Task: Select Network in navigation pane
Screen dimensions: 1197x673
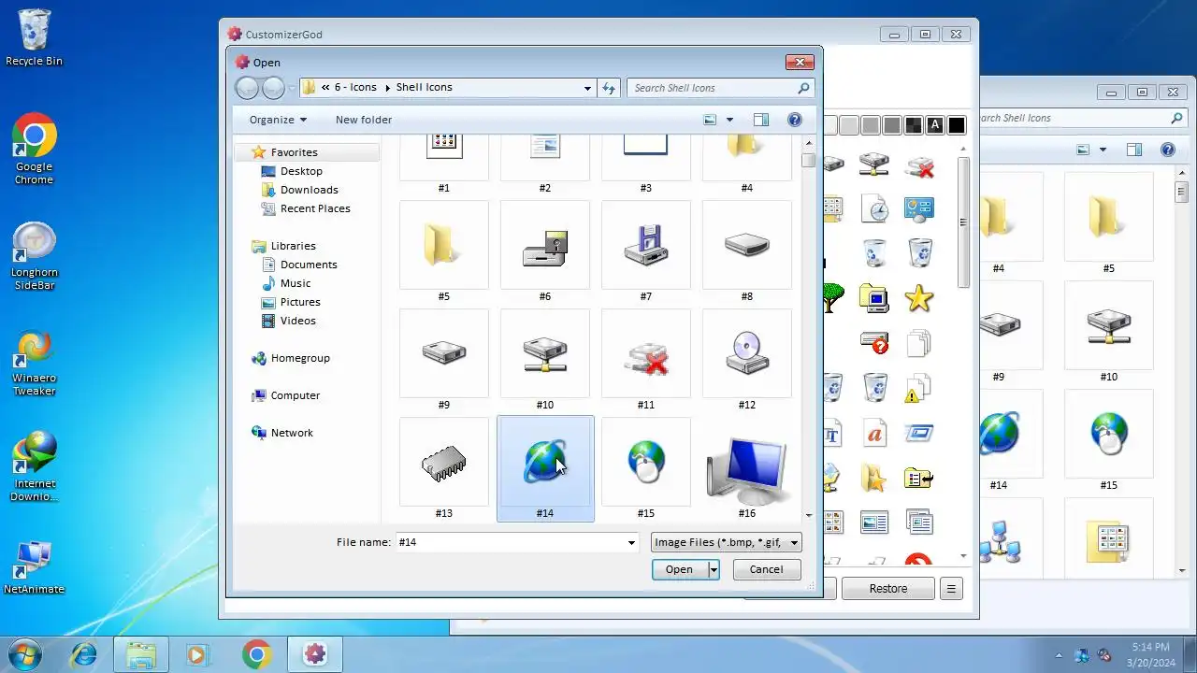Action: coord(291,433)
